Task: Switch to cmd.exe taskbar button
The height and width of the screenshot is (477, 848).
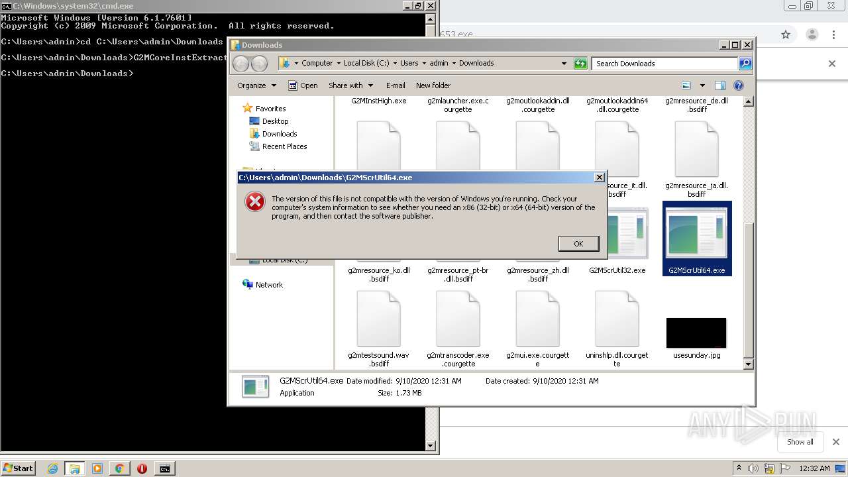Action: click(164, 468)
